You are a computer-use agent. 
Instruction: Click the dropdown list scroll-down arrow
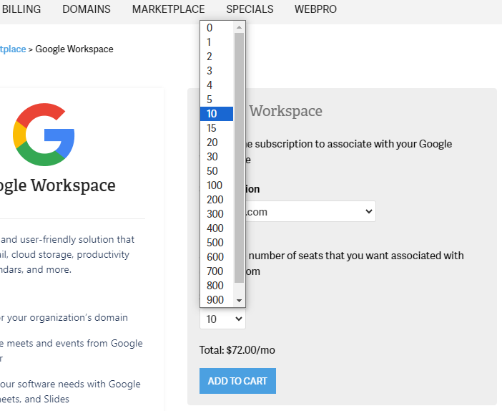click(240, 301)
